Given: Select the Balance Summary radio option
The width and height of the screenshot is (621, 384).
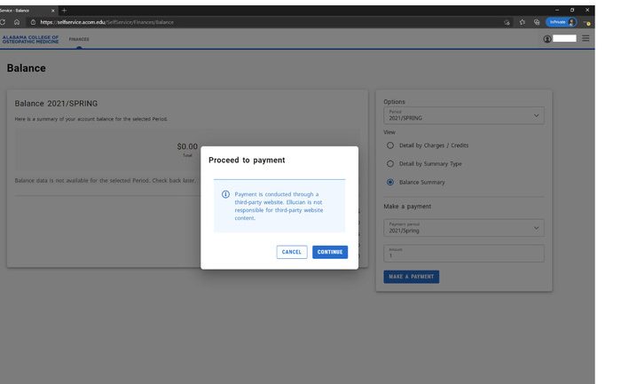Looking at the screenshot, I should (390, 183).
